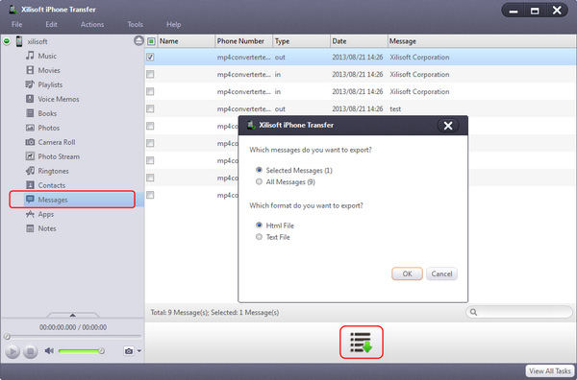Maximize the main window
Image resolution: width=577 pixels, height=380 pixels.
[535, 11]
